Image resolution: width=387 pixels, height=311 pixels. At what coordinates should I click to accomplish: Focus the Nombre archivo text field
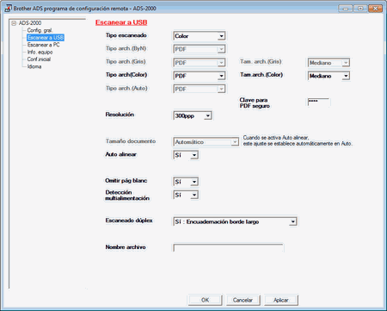pos(228,248)
